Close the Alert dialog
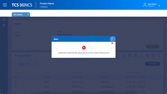This screenshot has height=94, width=167. [x=112, y=39]
